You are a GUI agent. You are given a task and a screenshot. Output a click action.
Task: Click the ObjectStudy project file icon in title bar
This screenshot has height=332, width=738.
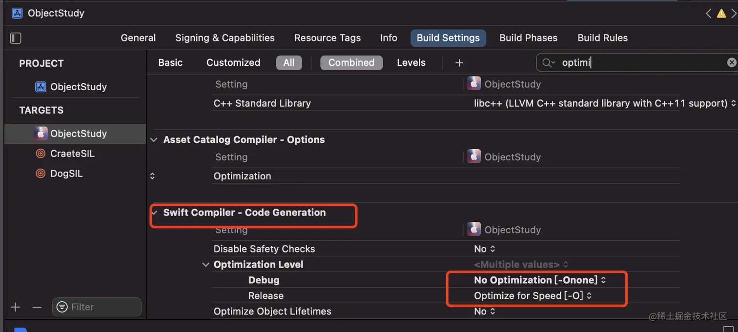(x=17, y=13)
